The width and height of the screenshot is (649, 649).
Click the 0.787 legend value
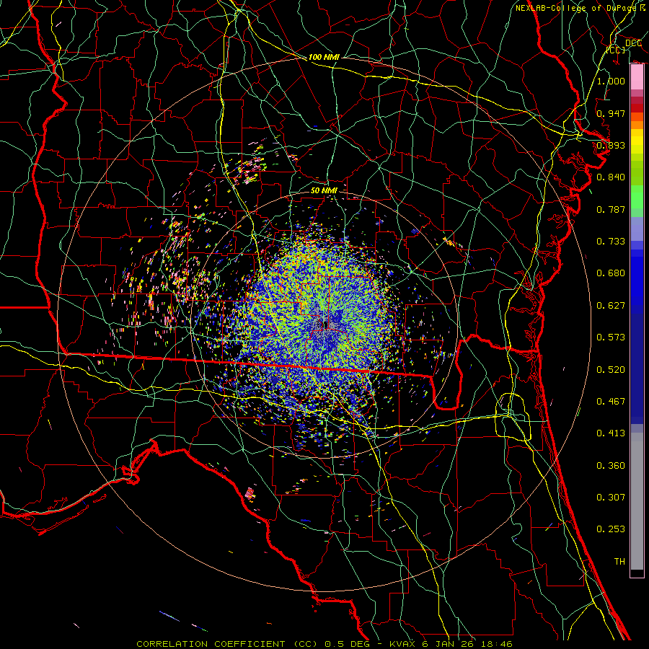click(611, 209)
